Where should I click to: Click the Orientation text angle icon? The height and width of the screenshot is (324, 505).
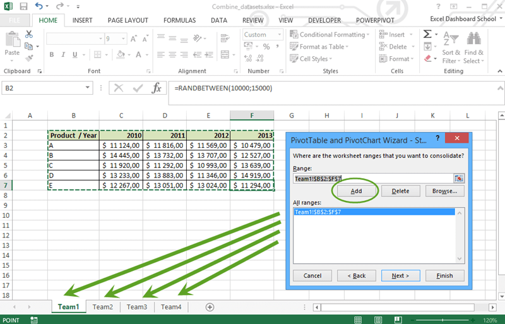pyautogui.click(x=197, y=39)
